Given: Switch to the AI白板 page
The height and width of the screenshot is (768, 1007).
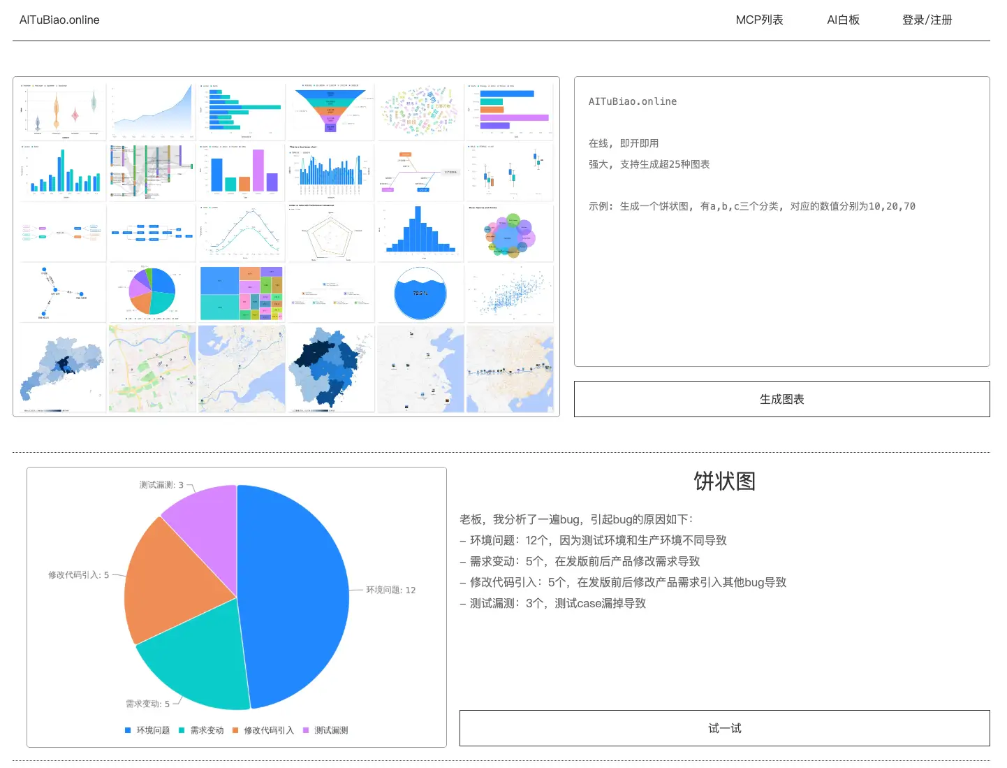Looking at the screenshot, I should [843, 20].
